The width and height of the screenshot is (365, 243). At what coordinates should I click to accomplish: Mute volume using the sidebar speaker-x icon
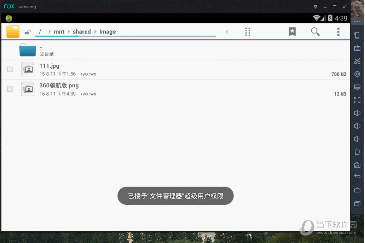pos(357,139)
